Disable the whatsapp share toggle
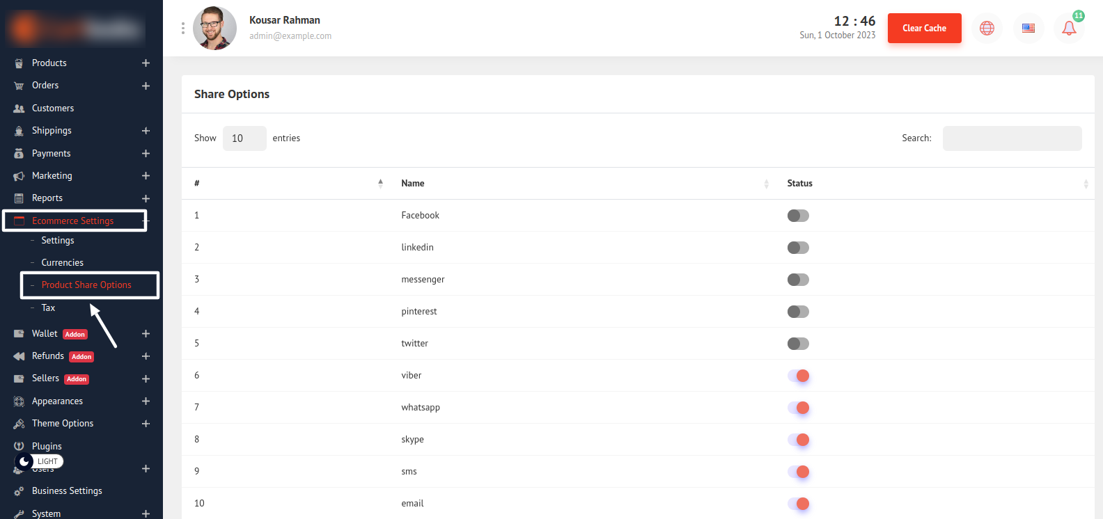Image resolution: width=1103 pixels, height=519 pixels. point(798,408)
